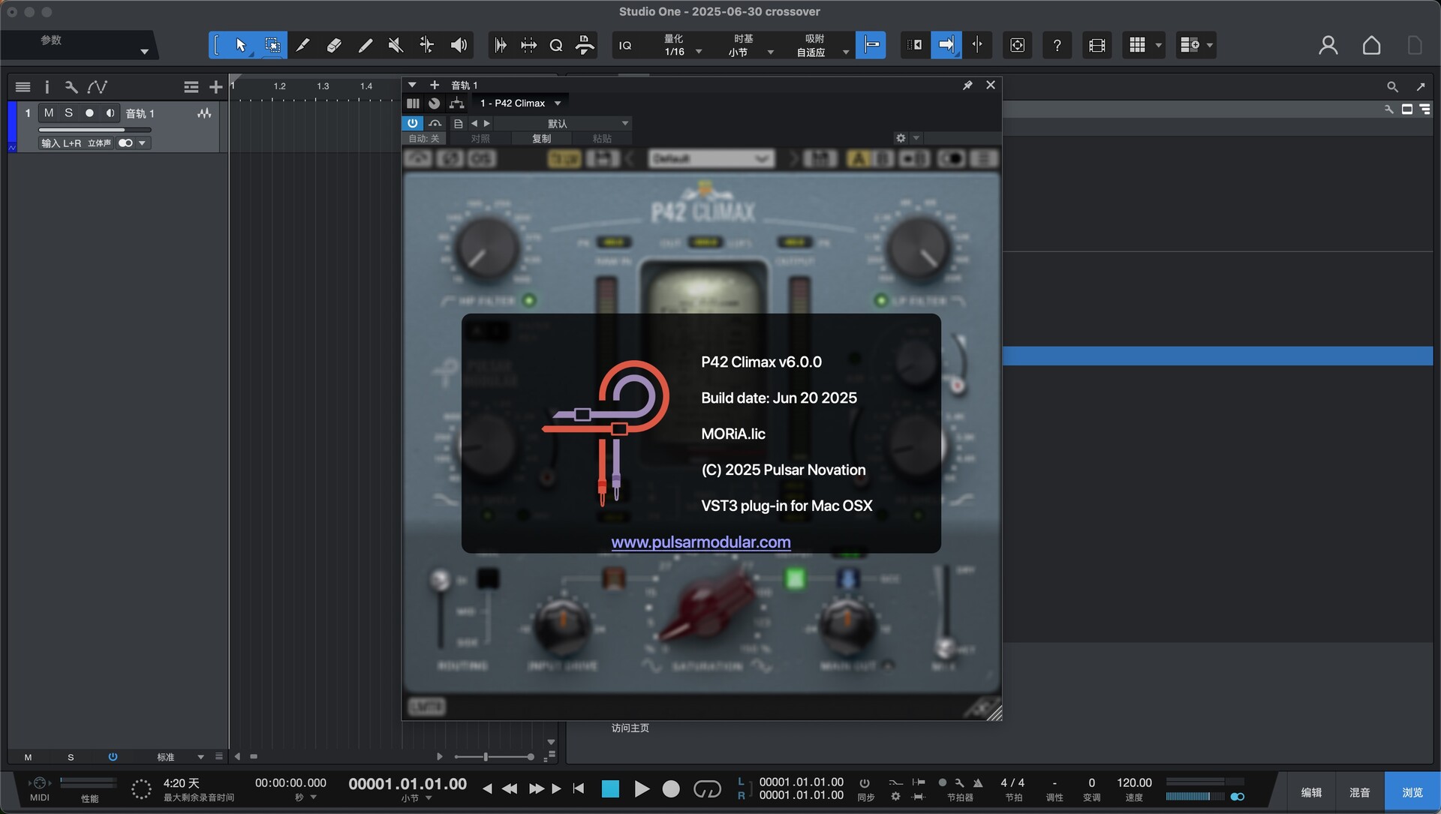Click the add track layout icon

(x=1190, y=45)
